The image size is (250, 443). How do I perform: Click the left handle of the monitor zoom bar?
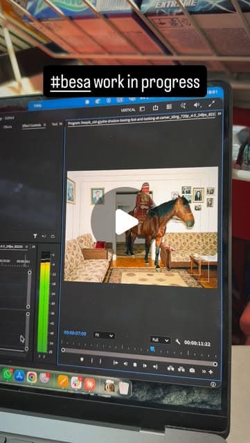[x=63, y=350]
